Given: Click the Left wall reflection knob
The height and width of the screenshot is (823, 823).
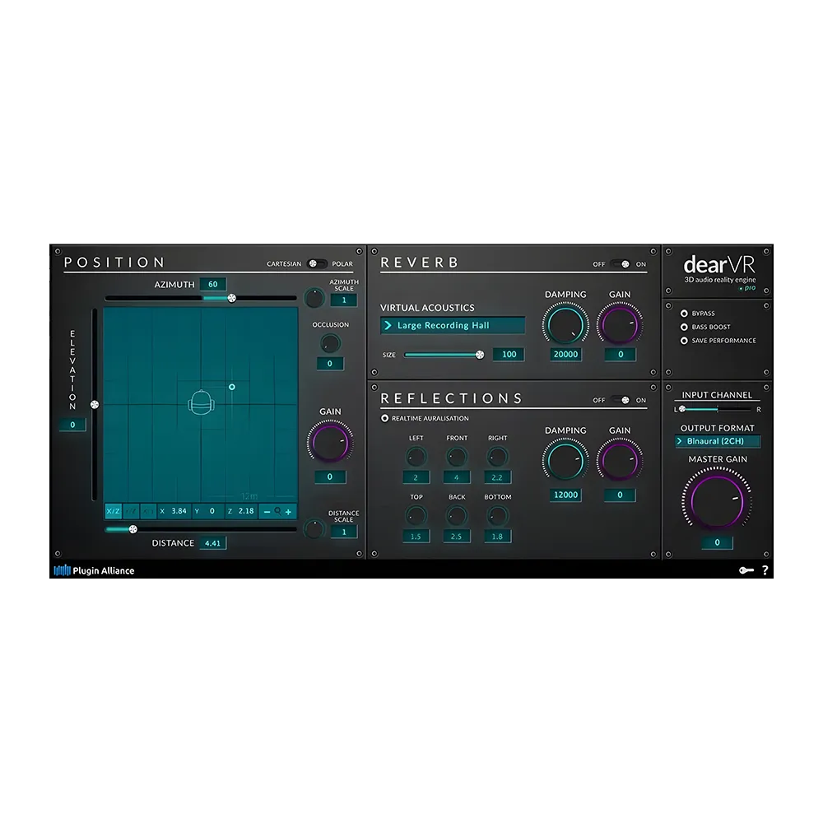Looking at the screenshot, I should pyautogui.click(x=416, y=457).
